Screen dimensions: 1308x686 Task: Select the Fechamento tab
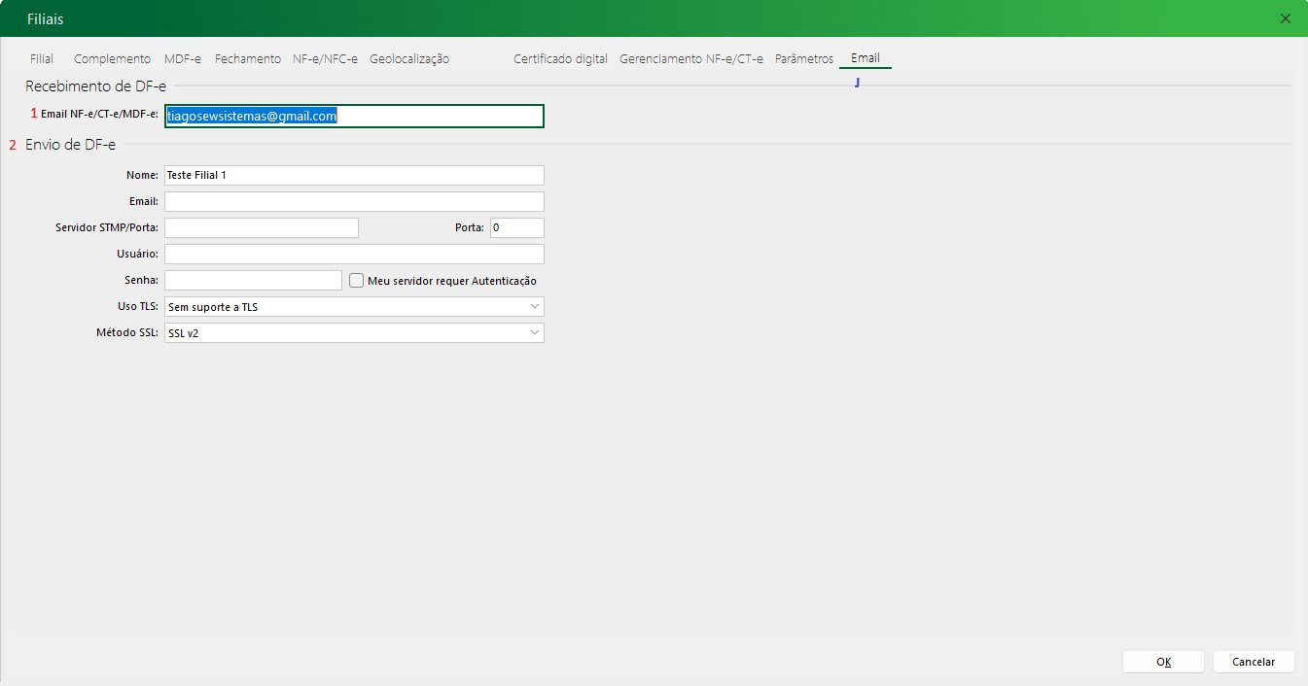[x=248, y=59]
